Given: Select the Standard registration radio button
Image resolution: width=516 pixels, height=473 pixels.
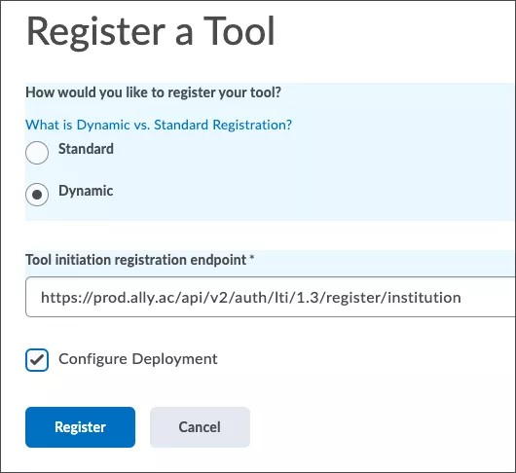Looking at the screenshot, I should point(37,153).
